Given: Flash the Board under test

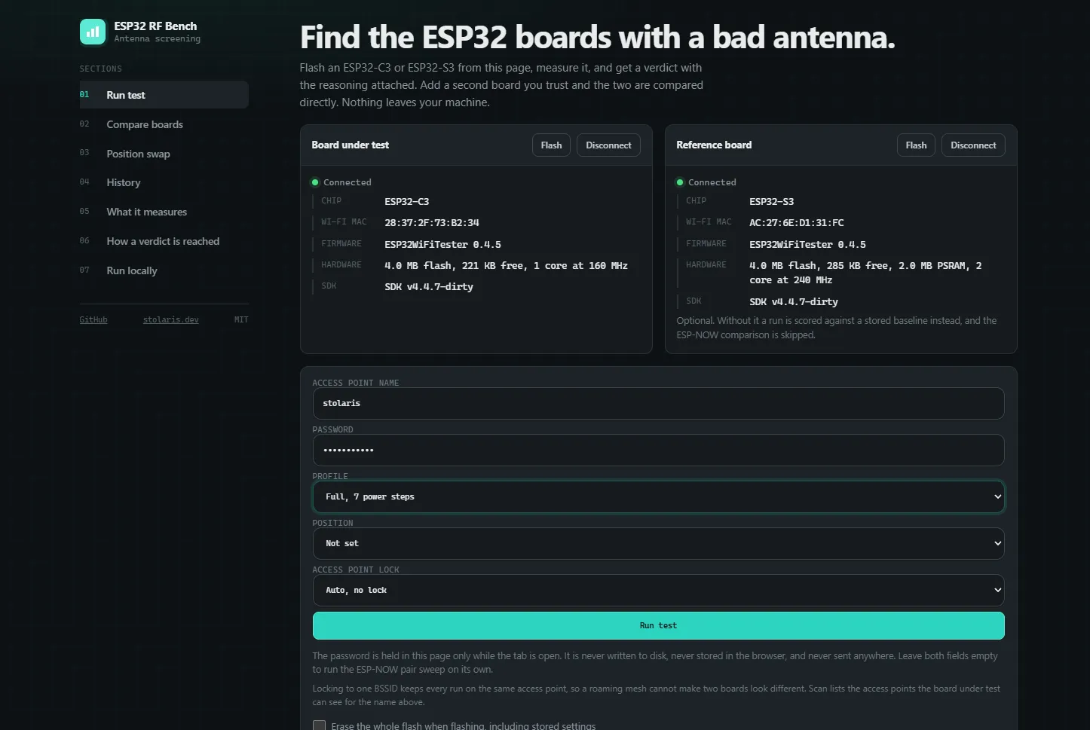Looking at the screenshot, I should pyautogui.click(x=551, y=145).
